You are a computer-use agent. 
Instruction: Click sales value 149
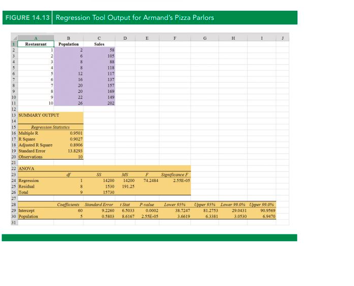(x=111, y=97)
